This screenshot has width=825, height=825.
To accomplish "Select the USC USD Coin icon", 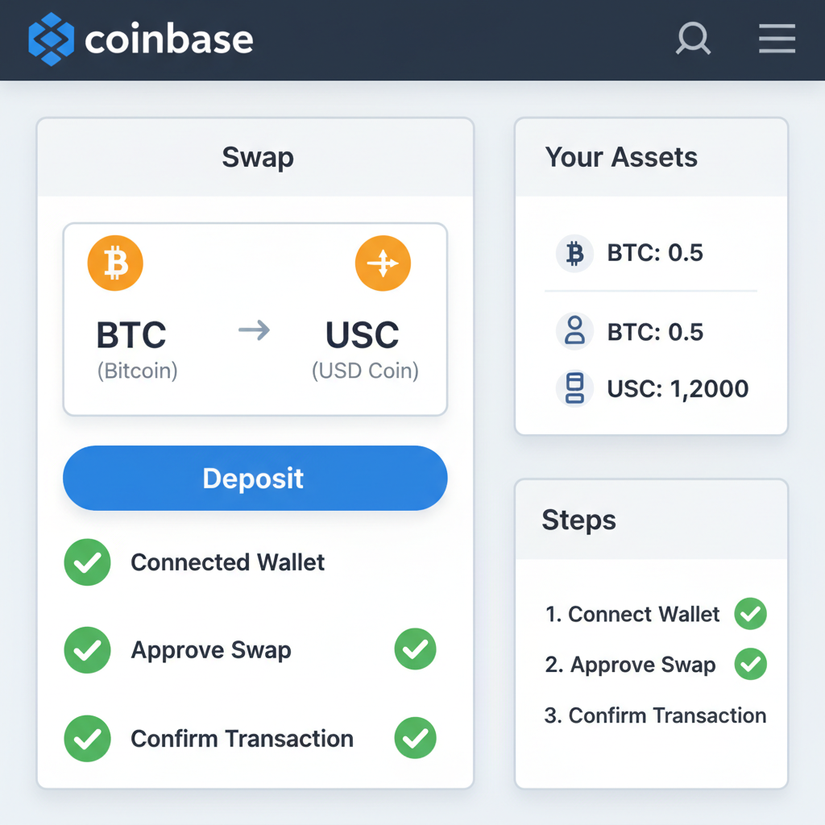I will click(383, 262).
